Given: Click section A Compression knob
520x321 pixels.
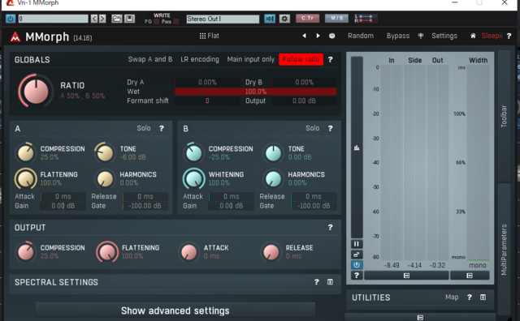Looking at the screenshot, I should 26,153.
